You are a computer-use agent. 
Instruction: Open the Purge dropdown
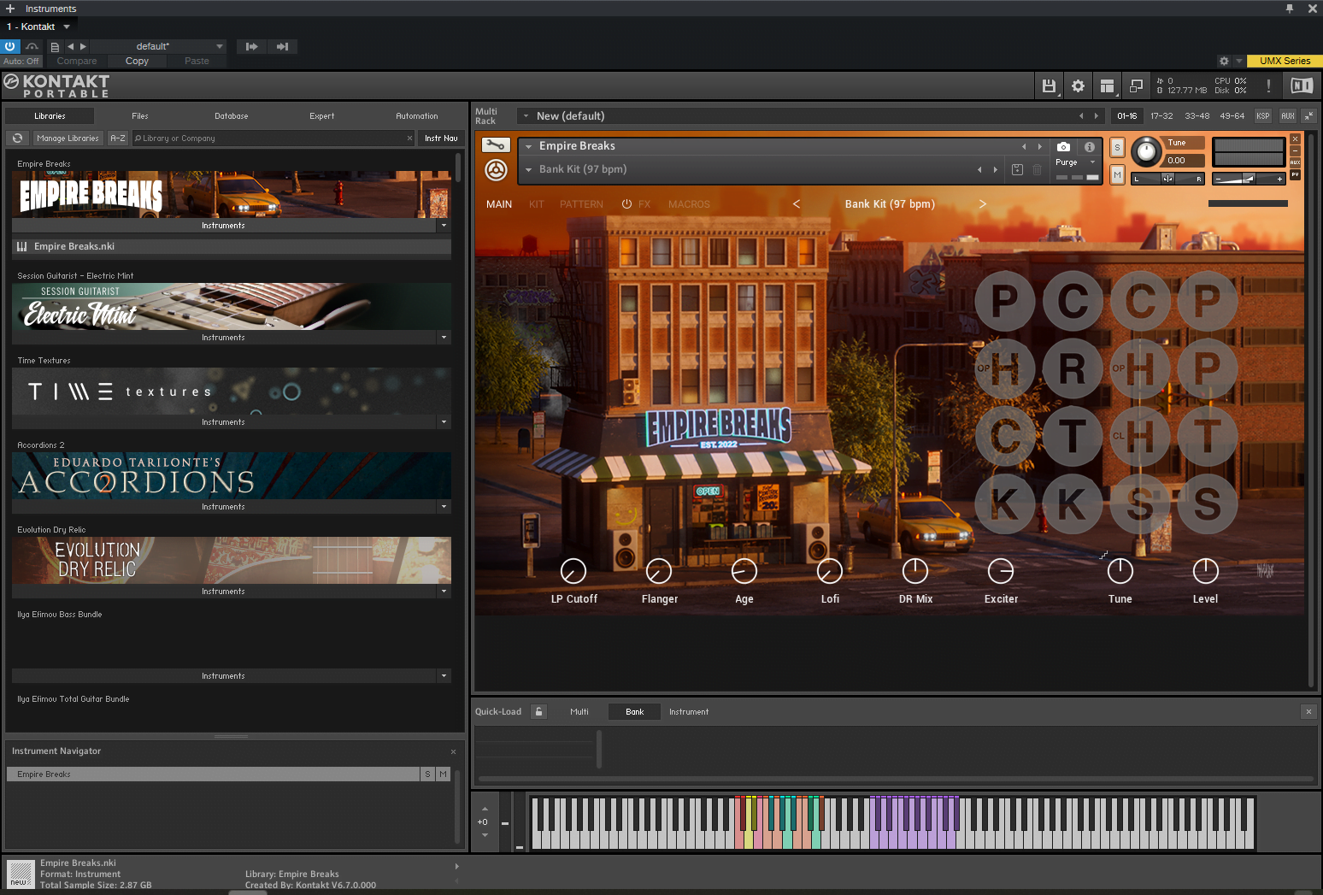[x=1075, y=162]
